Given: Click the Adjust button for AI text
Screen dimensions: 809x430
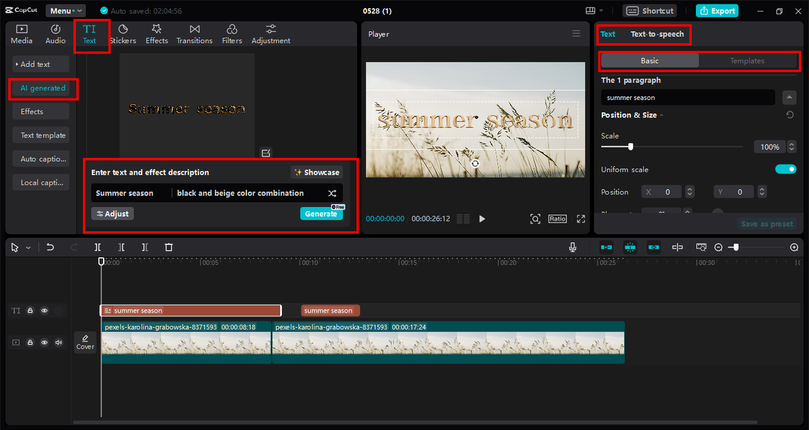Looking at the screenshot, I should [x=113, y=214].
